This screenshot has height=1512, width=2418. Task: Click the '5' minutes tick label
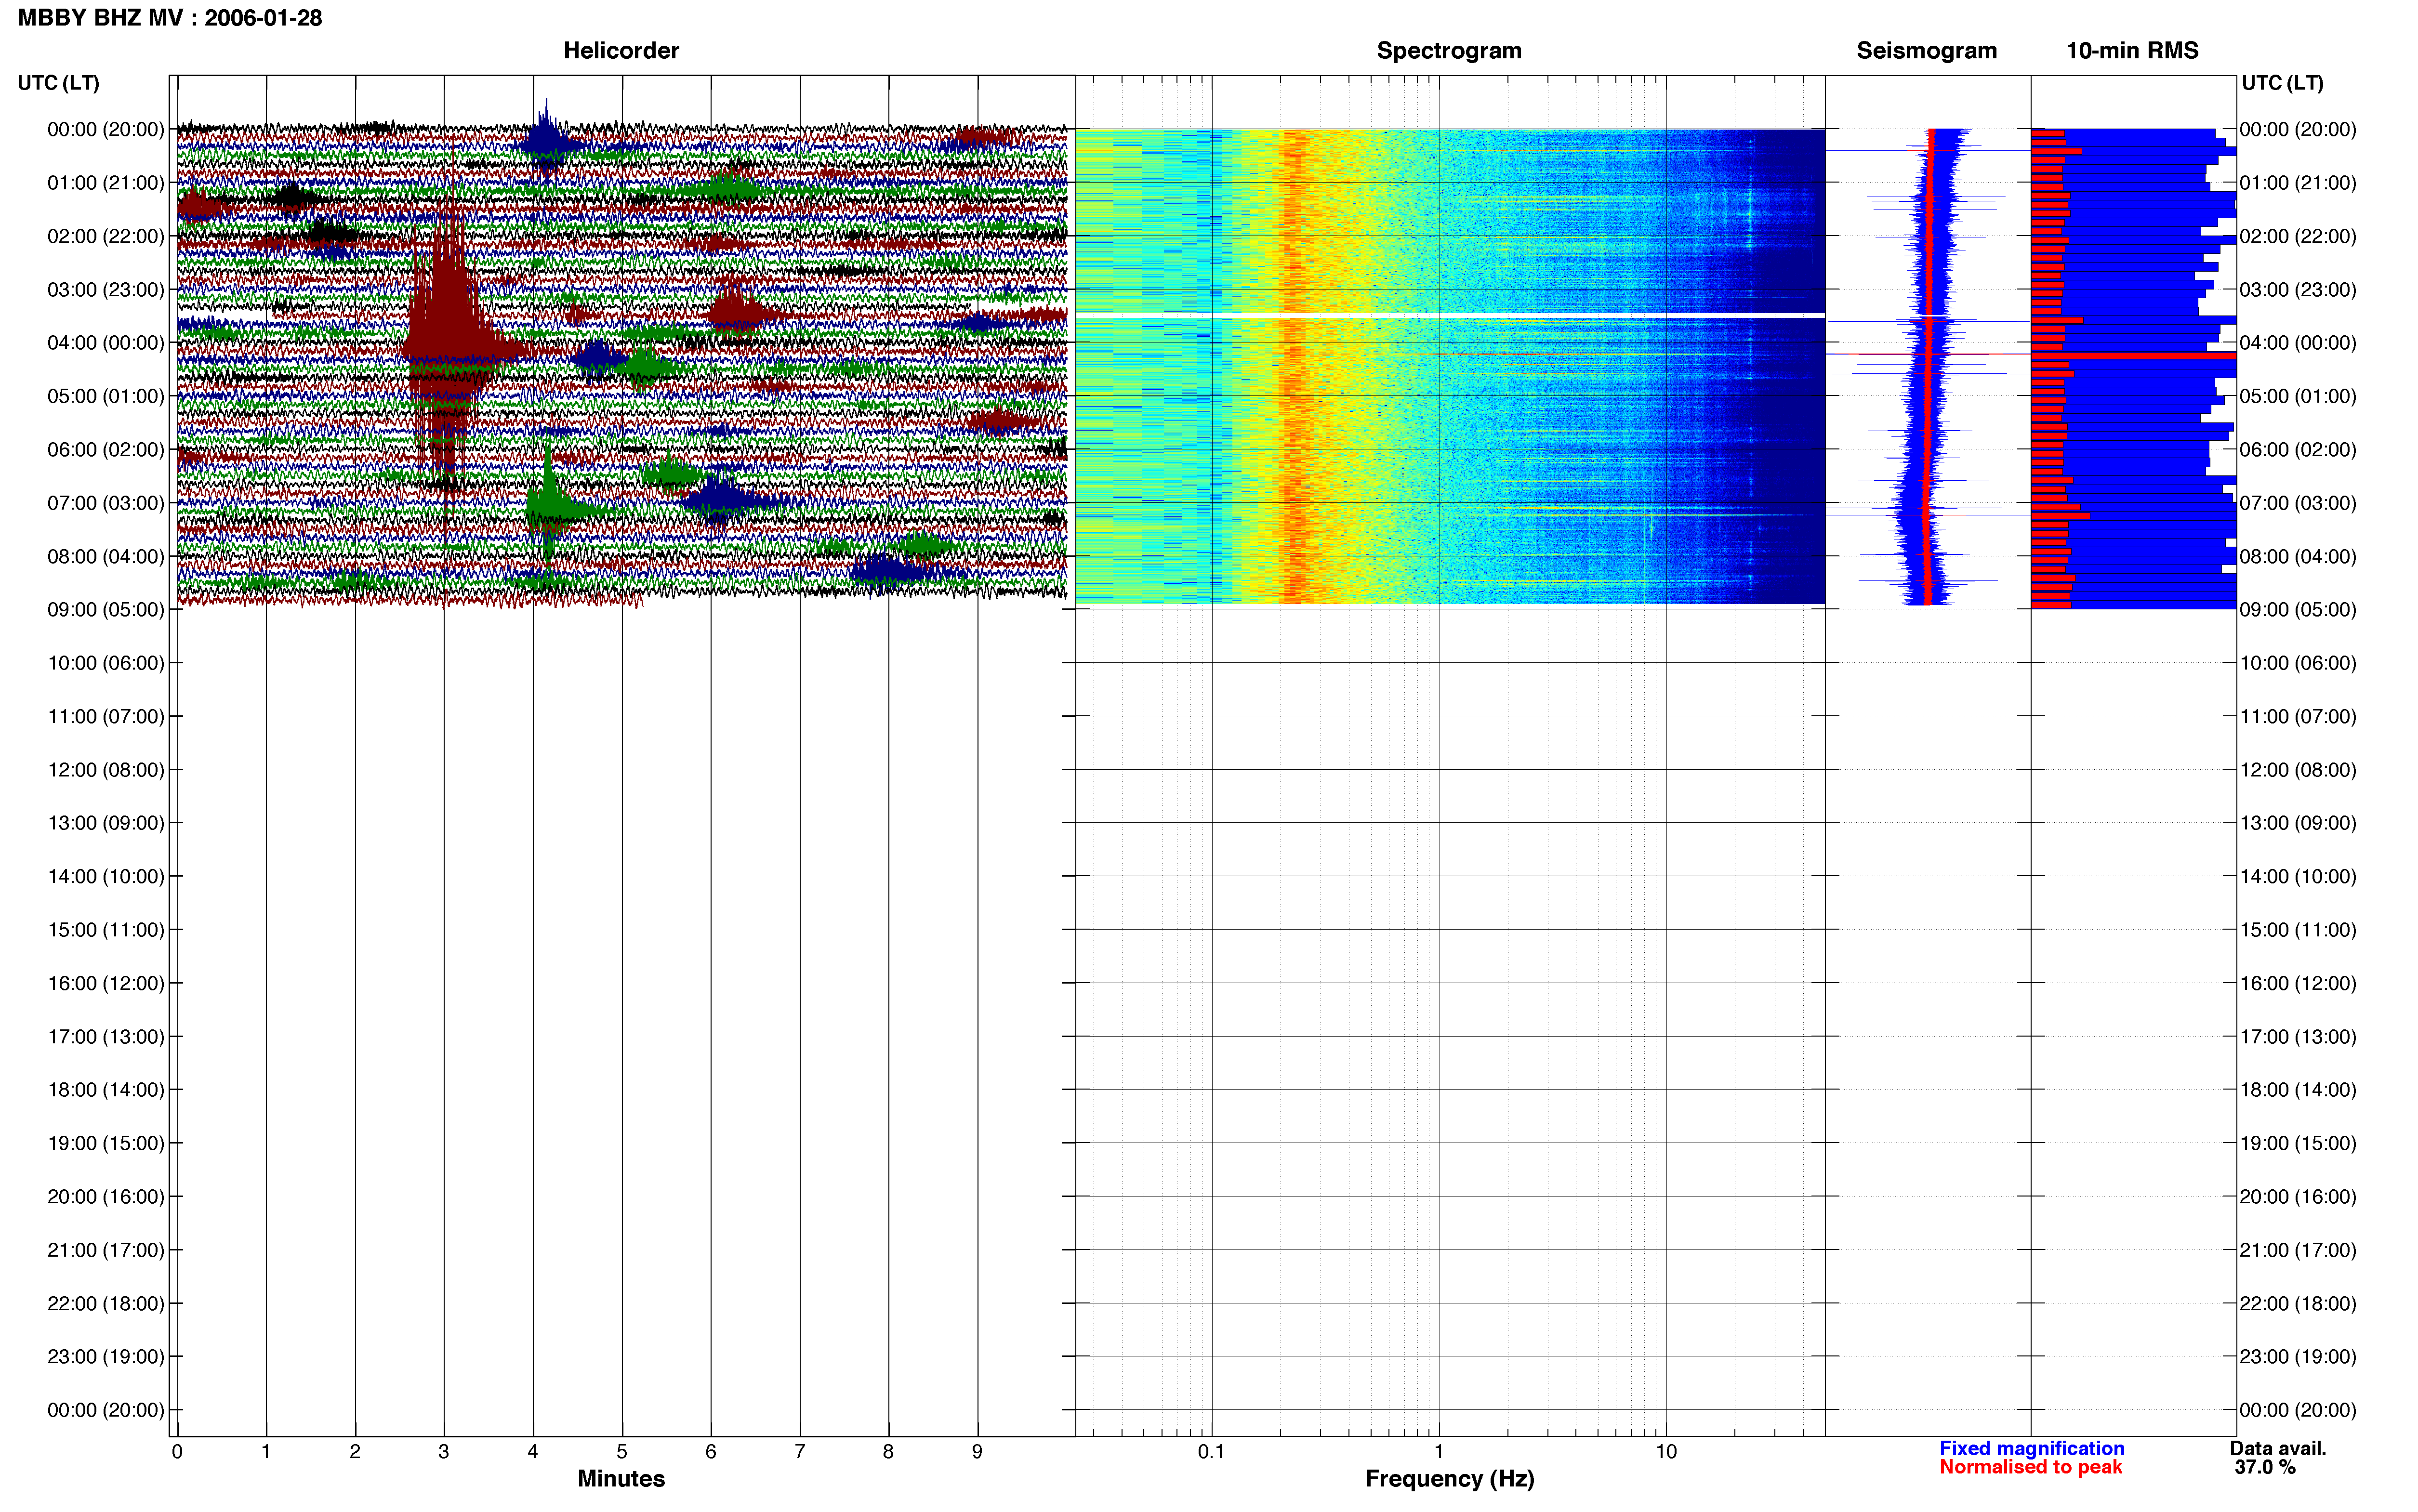pyautogui.click(x=622, y=1451)
